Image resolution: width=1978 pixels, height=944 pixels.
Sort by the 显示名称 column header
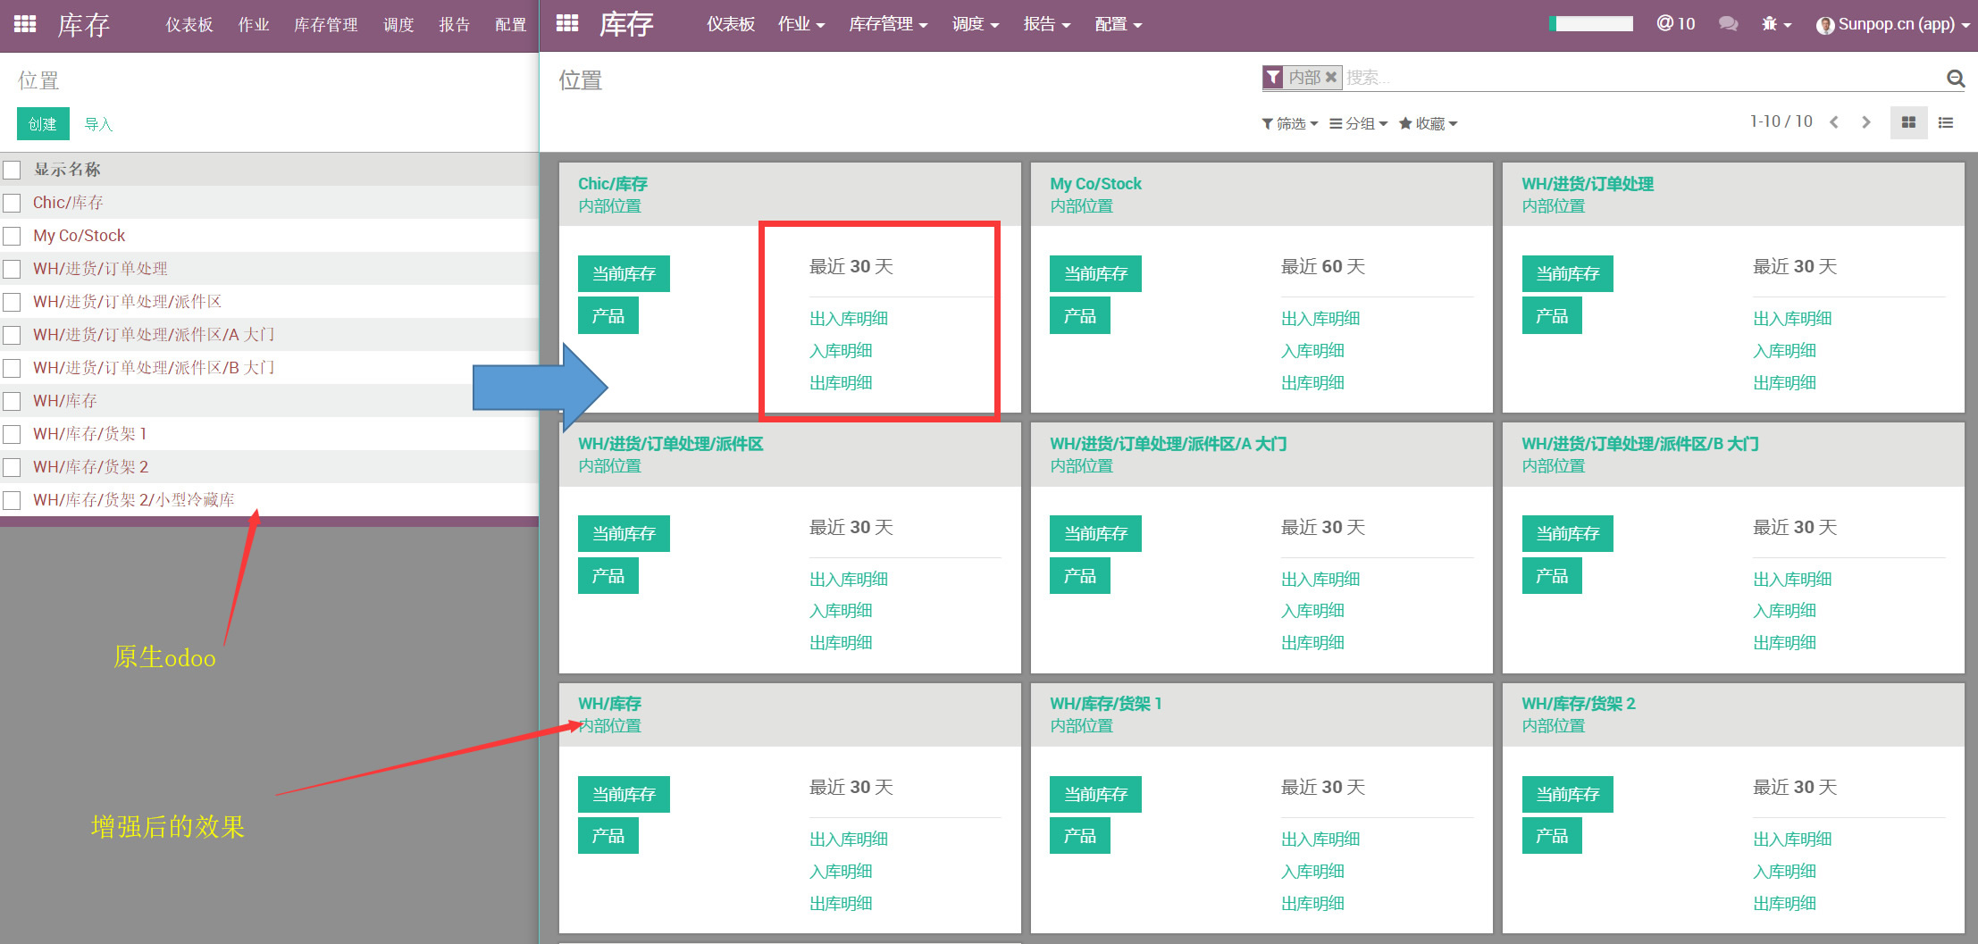pyautogui.click(x=67, y=170)
